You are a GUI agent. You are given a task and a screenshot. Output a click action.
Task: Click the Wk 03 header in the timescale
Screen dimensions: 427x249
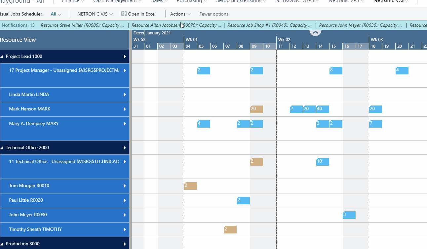tap(398, 39)
